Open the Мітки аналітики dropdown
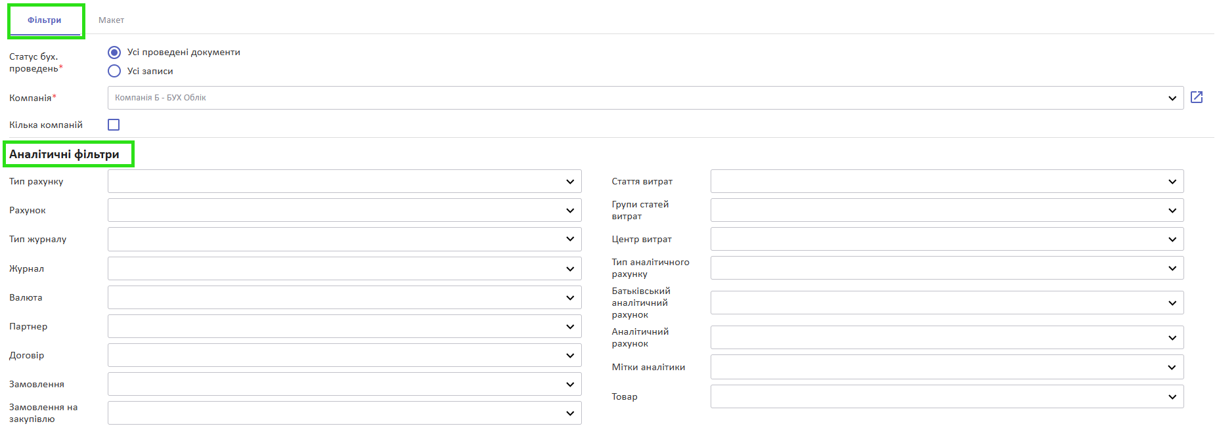This screenshot has width=1215, height=445. pos(947,367)
